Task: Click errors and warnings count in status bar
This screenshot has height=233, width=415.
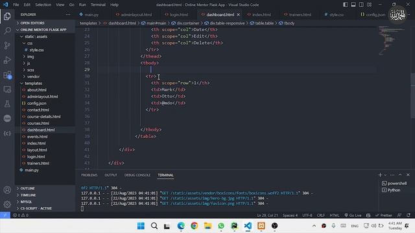Action: pos(21,215)
